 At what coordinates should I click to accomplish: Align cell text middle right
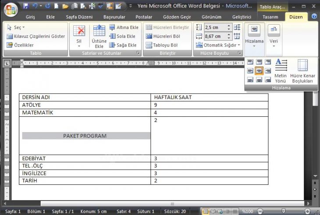(268, 71)
